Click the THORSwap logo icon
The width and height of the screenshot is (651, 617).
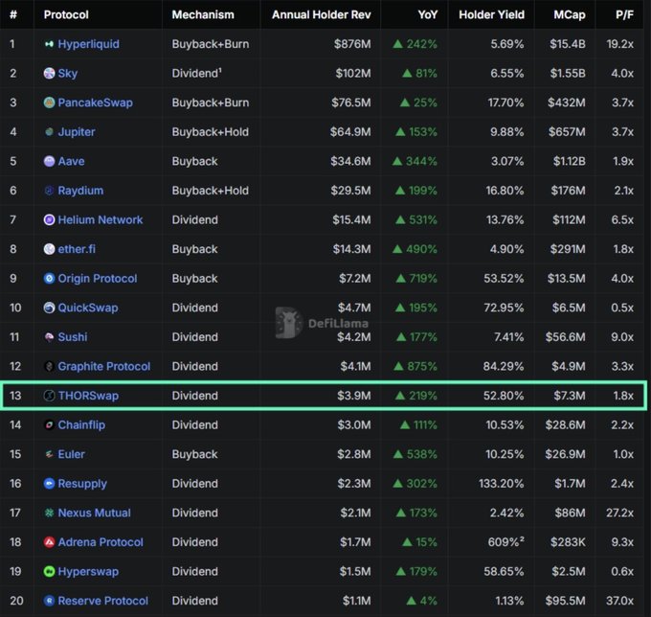[49, 396]
